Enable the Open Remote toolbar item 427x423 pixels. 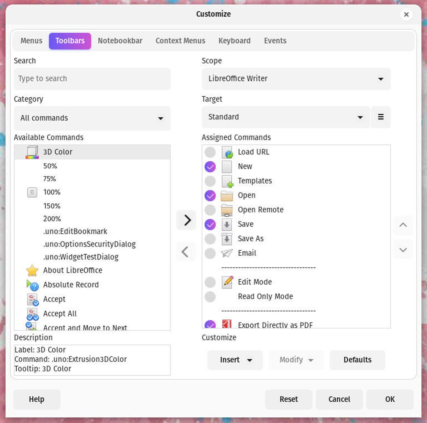[x=210, y=210]
